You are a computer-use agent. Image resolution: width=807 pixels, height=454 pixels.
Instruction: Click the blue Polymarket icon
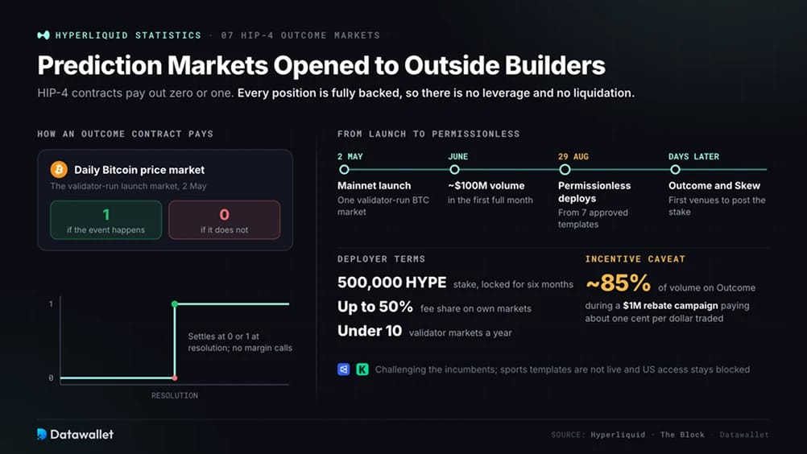[x=344, y=369]
